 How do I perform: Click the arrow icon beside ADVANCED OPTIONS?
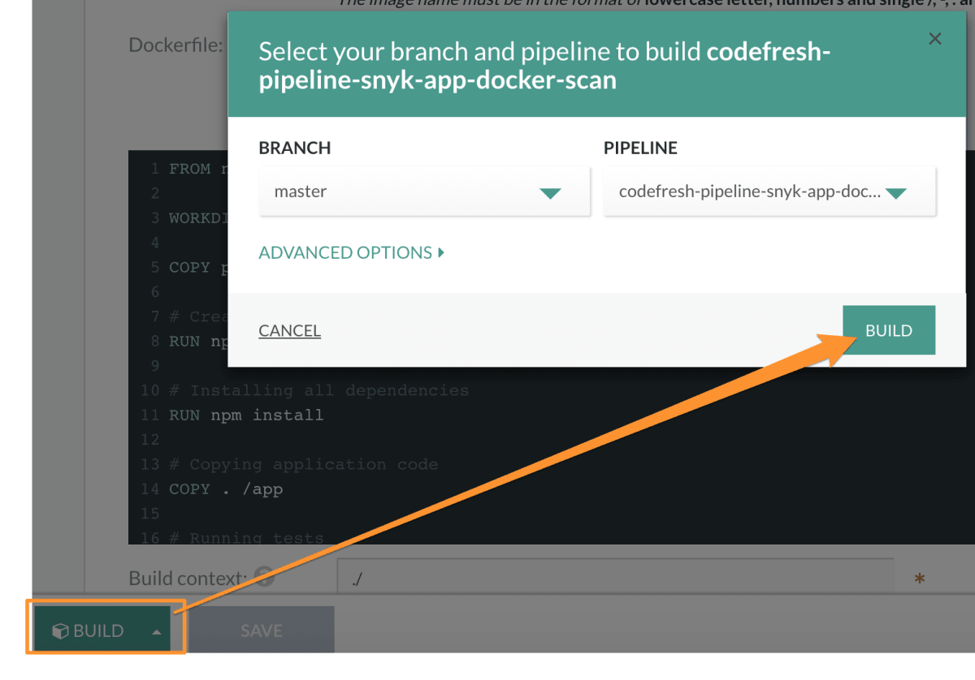(440, 252)
